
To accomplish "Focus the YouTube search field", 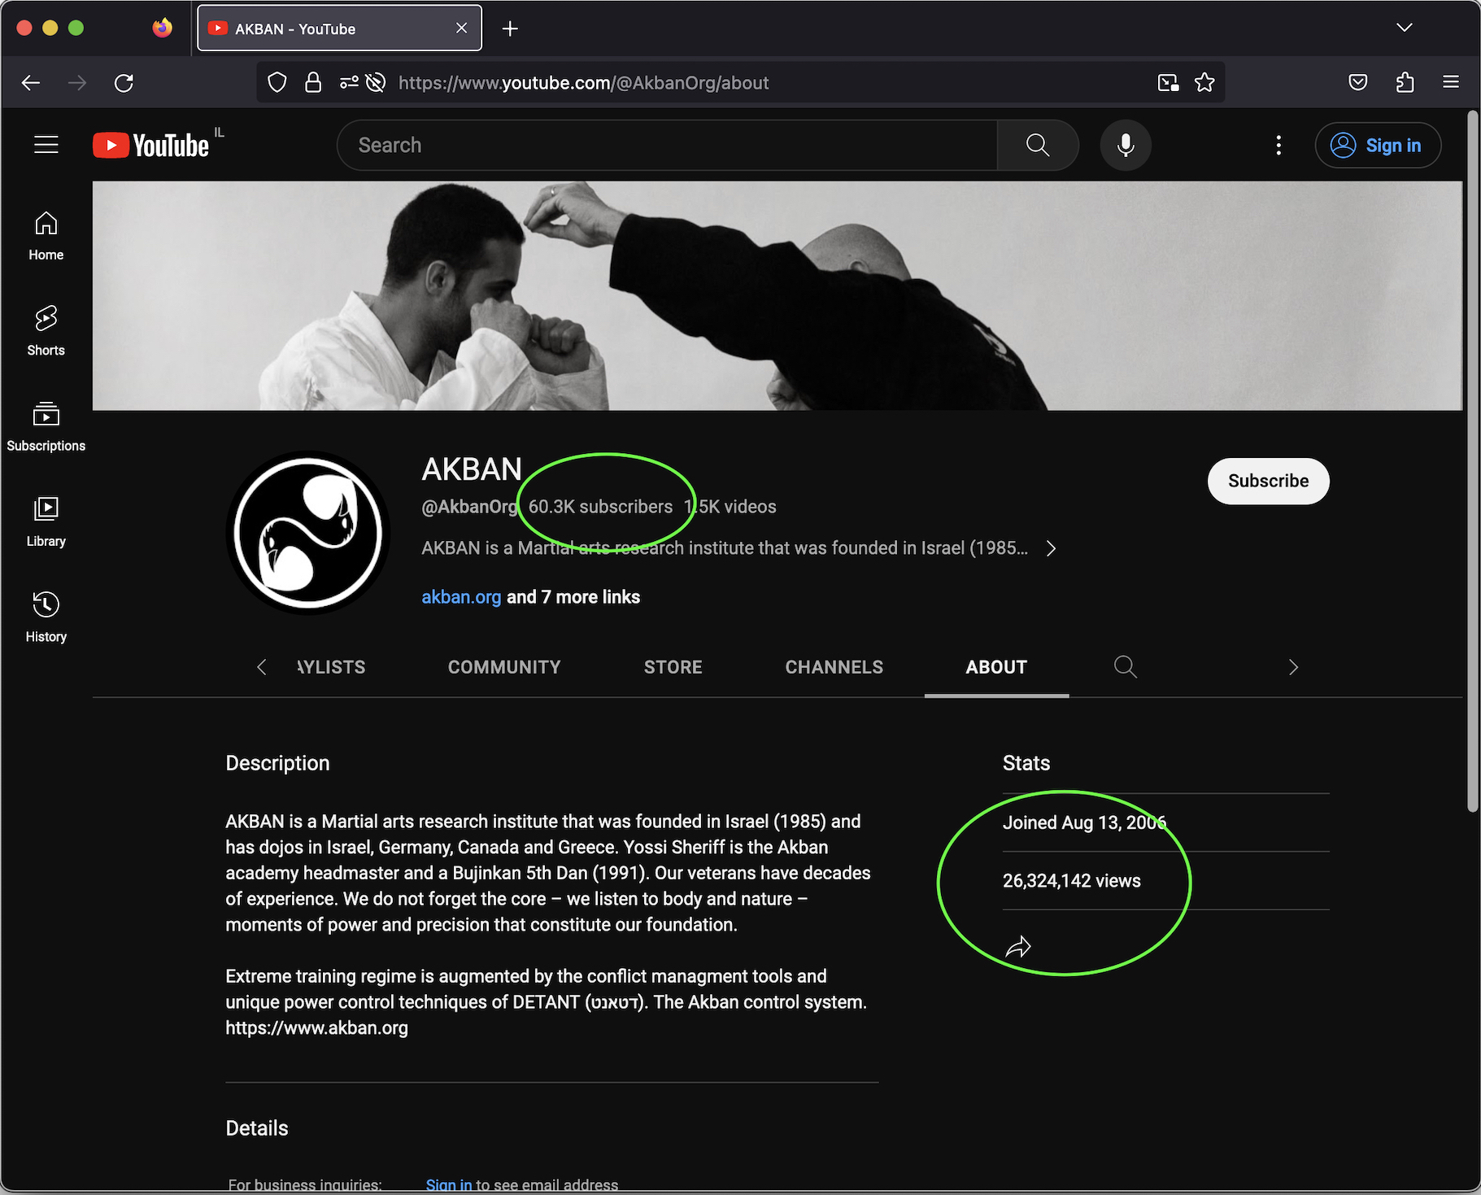I will click(667, 145).
